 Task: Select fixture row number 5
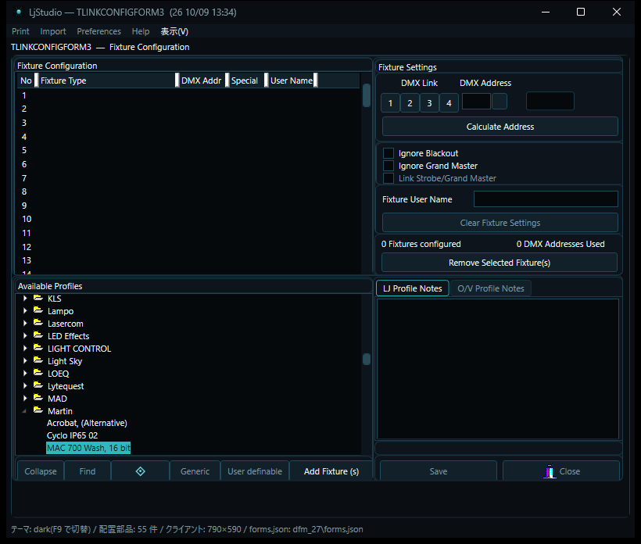[x=188, y=150]
